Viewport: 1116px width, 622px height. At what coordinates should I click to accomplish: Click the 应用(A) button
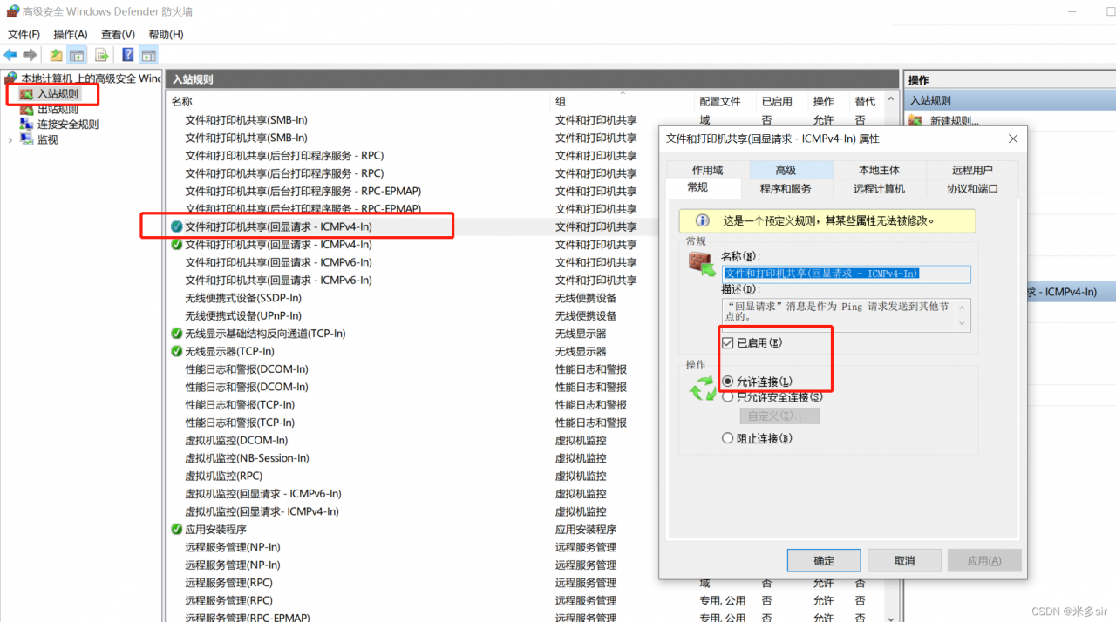point(983,560)
